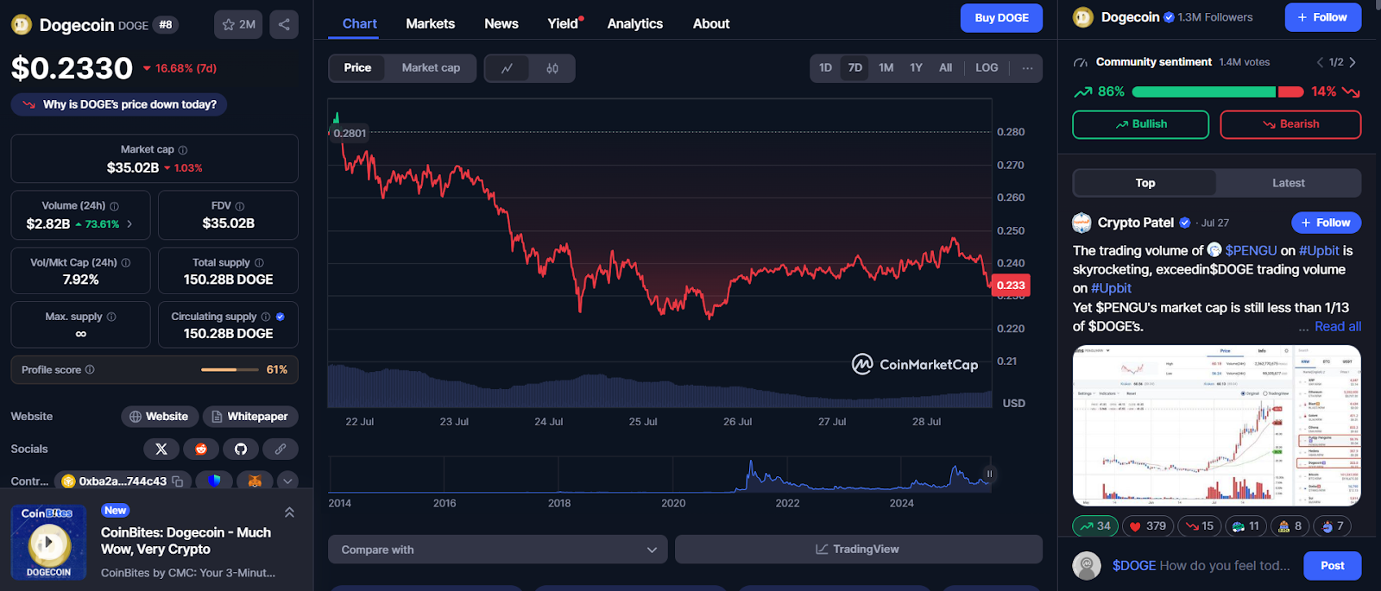Image resolution: width=1381 pixels, height=591 pixels.
Task: Copy the contract address 0xba2a...744c43
Action: (x=178, y=481)
